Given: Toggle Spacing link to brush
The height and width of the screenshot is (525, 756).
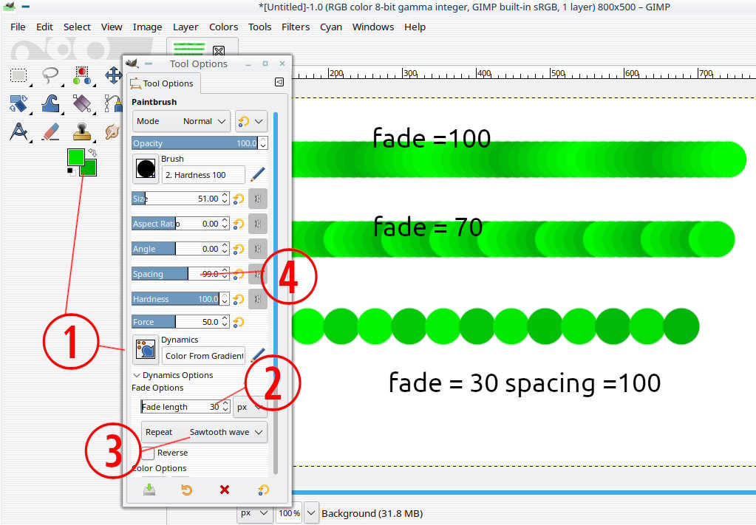Looking at the screenshot, I should (258, 274).
